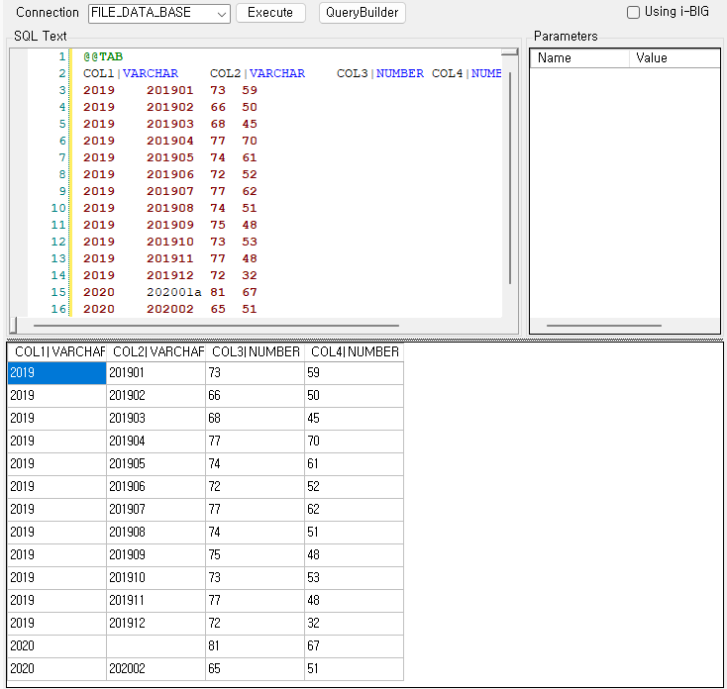Click grid cell with value 202002
This screenshot has height=689, width=727.
[156, 669]
